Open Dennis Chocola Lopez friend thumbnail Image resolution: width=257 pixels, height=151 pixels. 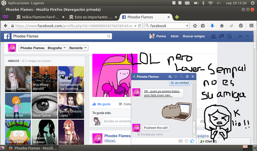(x=71, y=106)
